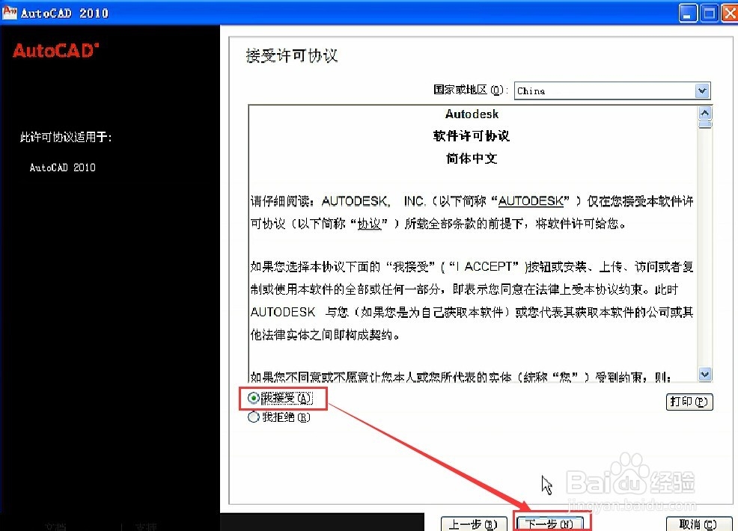Image resolution: width=738 pixels, height=531 pixels.
Task: Click the 接受许可协议 heading text
Action: pos(292,55)
